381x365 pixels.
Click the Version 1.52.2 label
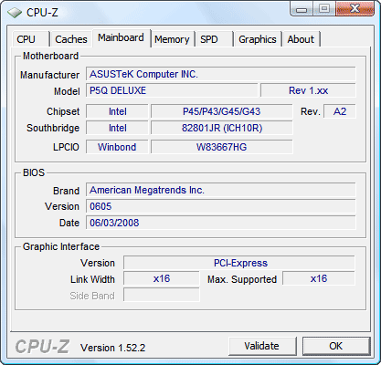[112, 348]
